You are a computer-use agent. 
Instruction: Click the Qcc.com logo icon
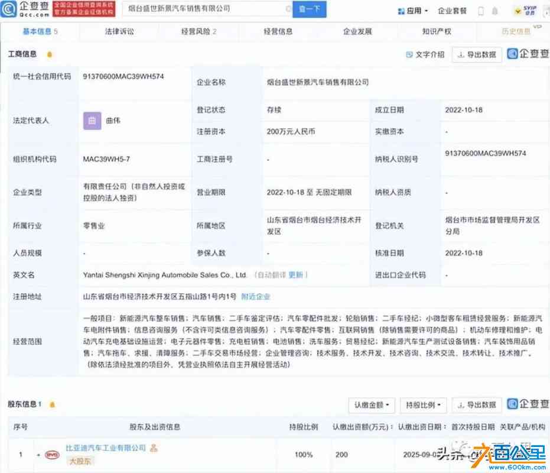tap(8, 9)
